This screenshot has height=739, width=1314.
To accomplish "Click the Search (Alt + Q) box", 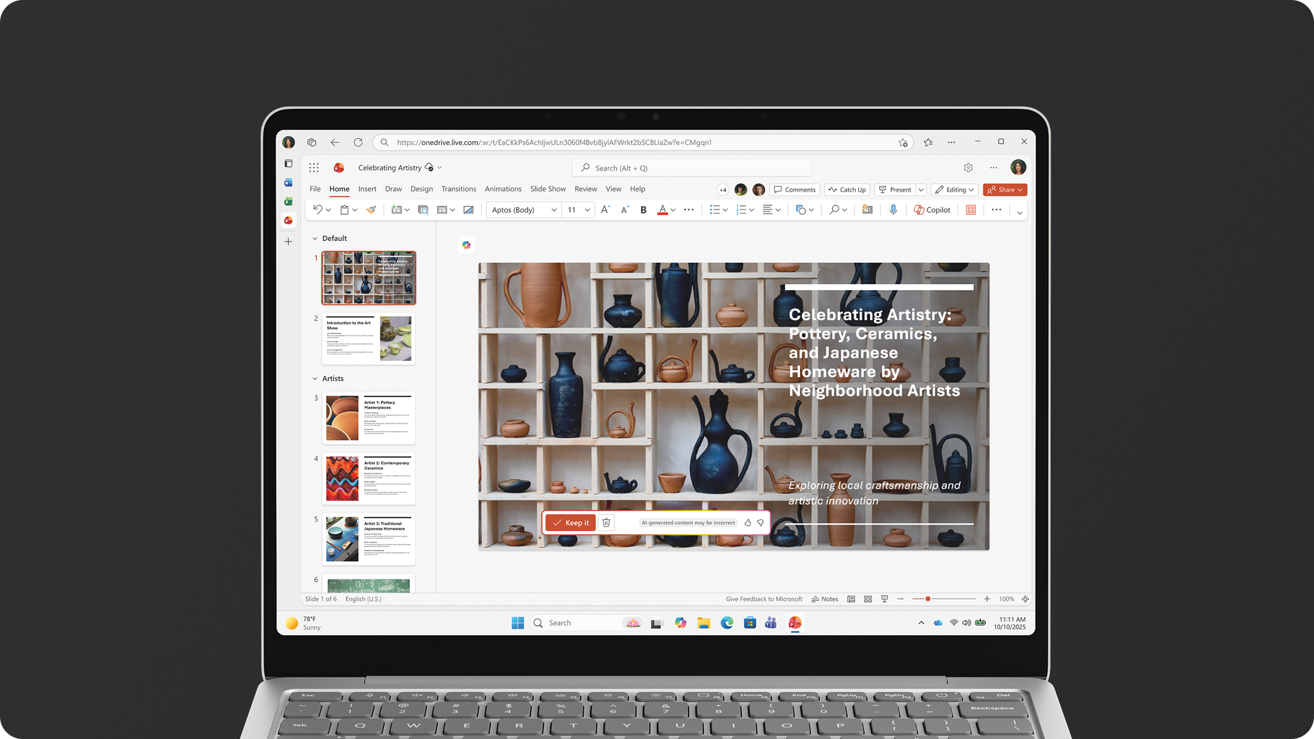I will [x=691, y=168].
